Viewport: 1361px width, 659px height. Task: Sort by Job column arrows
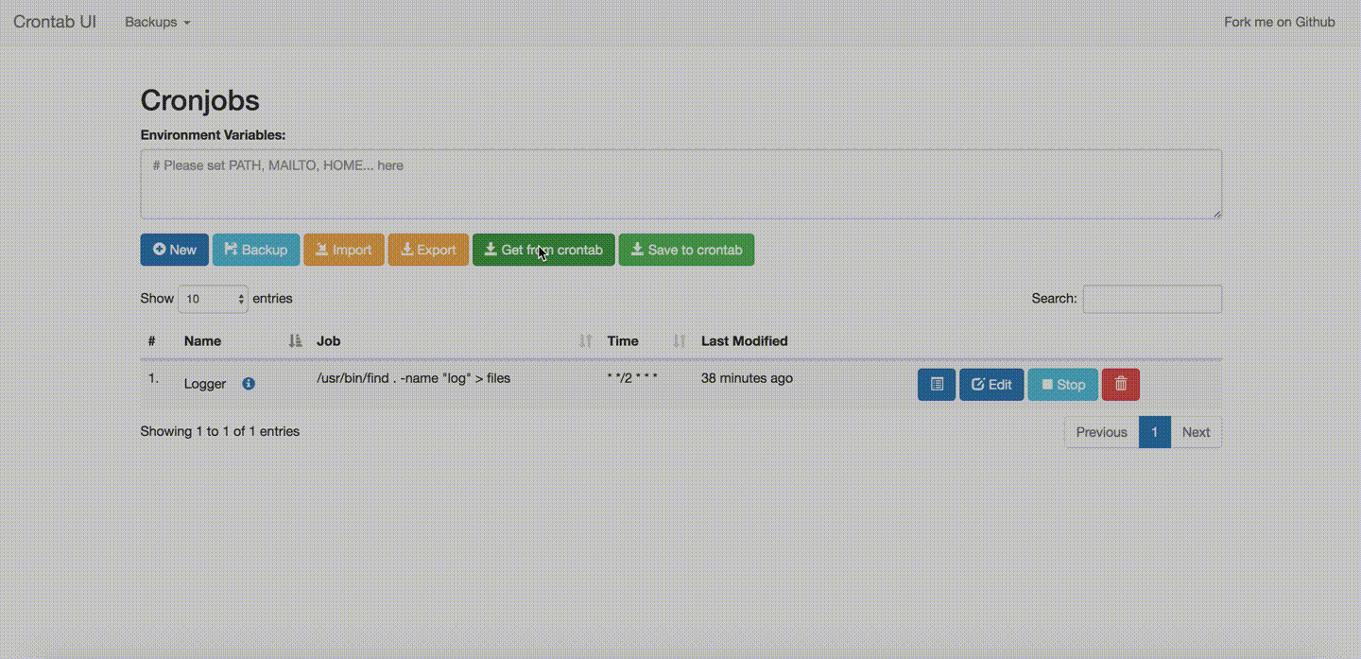(x=585, y=341)
